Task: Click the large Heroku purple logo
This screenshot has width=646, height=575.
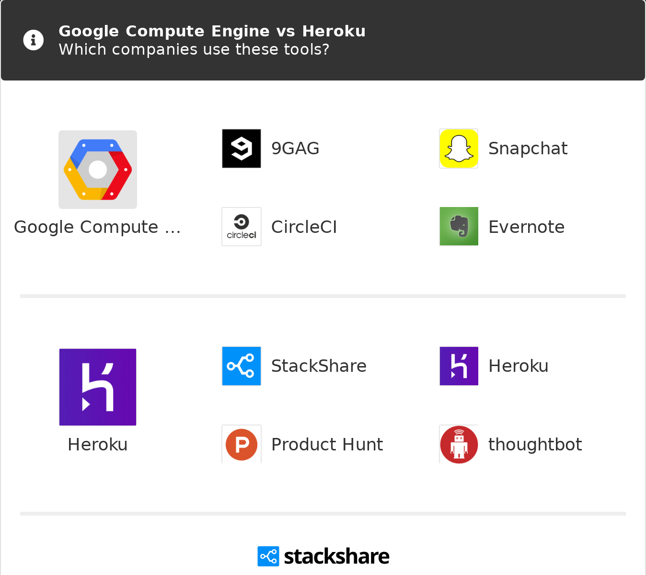Action: coord(98,387)
